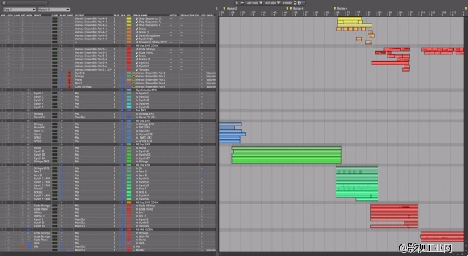Screen dimensions: 468x256
Task: Toggle play enable for the Verb track
Action: point(62,243)
